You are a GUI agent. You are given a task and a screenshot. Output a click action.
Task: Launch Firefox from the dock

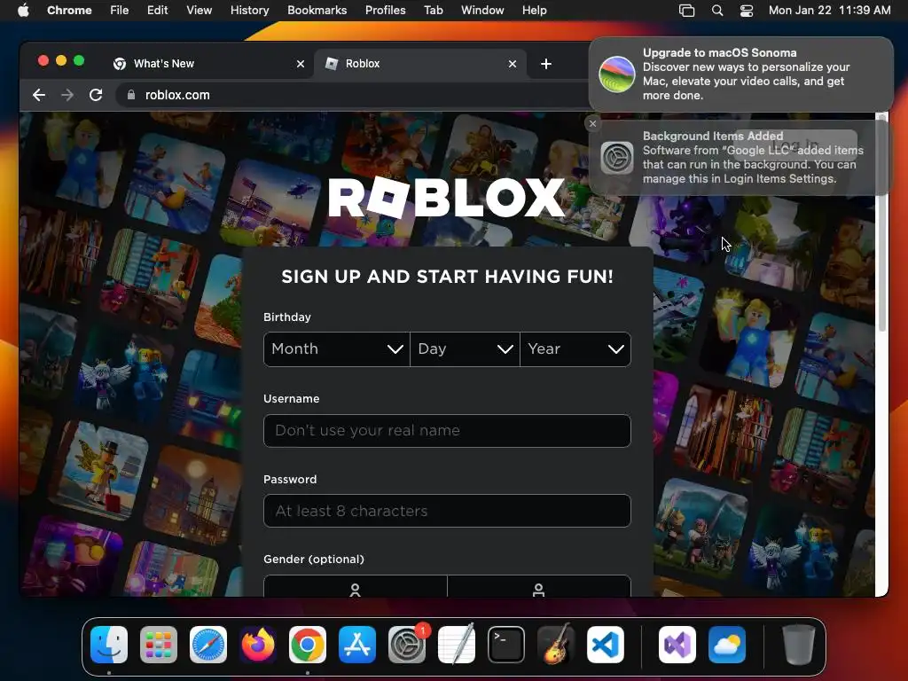tap(258, 645)
